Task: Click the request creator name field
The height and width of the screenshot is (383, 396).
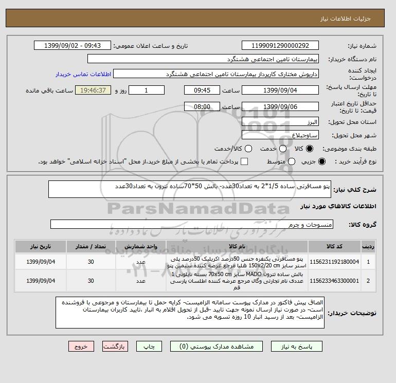Action: coord(216,74)
